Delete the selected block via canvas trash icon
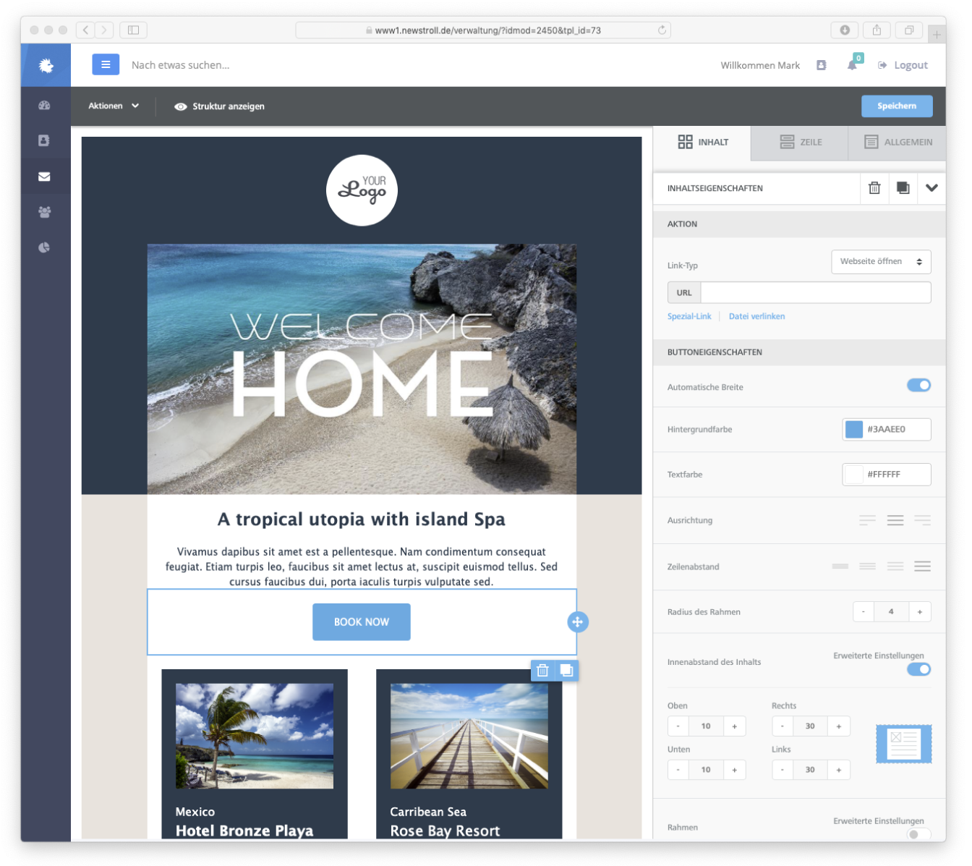Viewport: 972px width, 866px height. coord(542,670)
